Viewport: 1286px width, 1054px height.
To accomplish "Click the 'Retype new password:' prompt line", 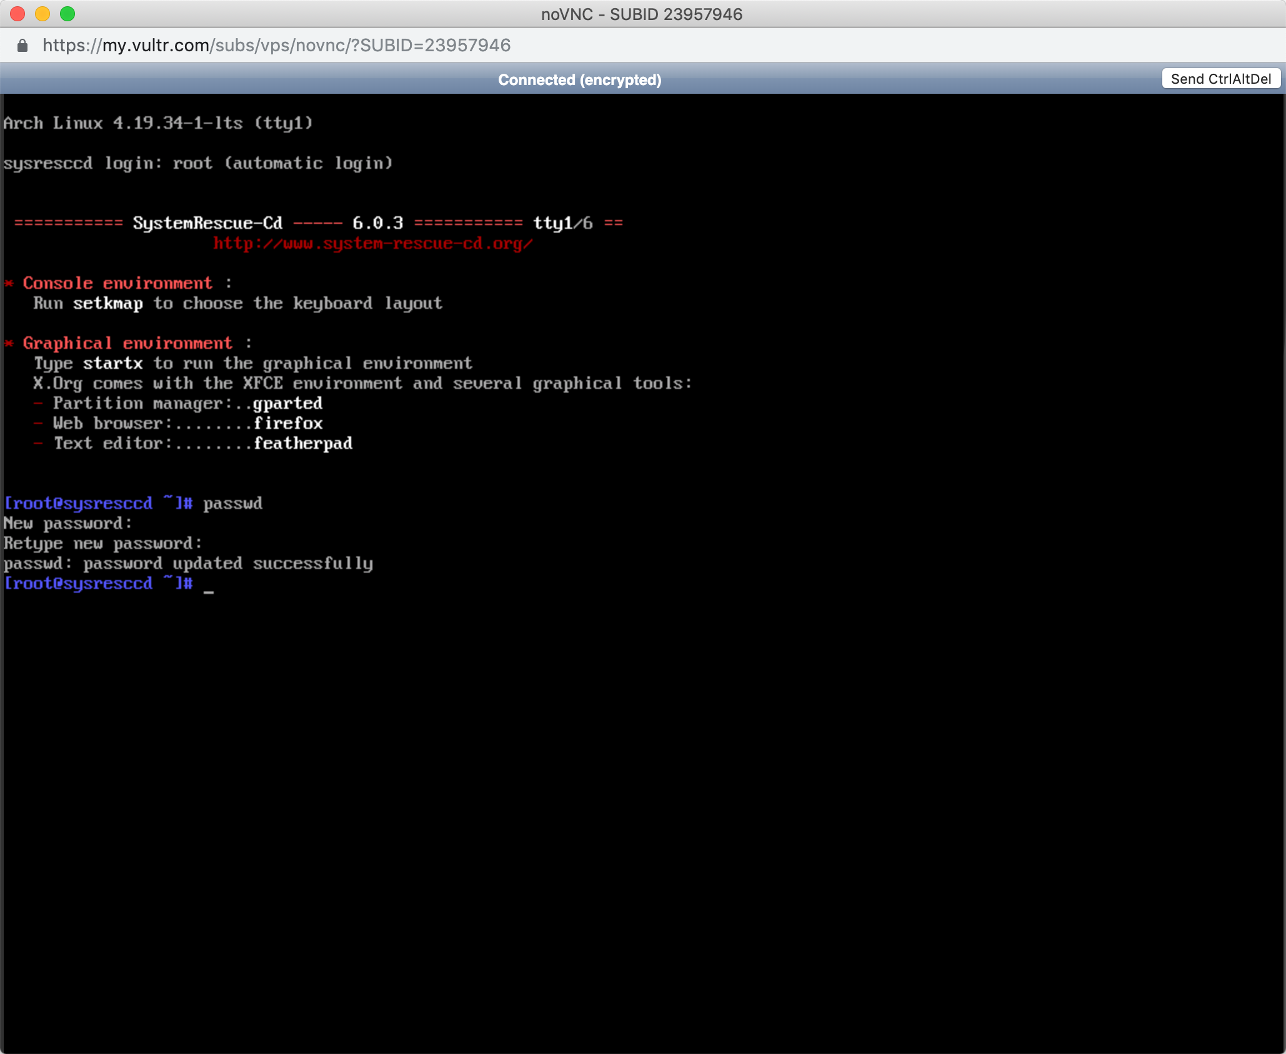I will pos(103,544).
